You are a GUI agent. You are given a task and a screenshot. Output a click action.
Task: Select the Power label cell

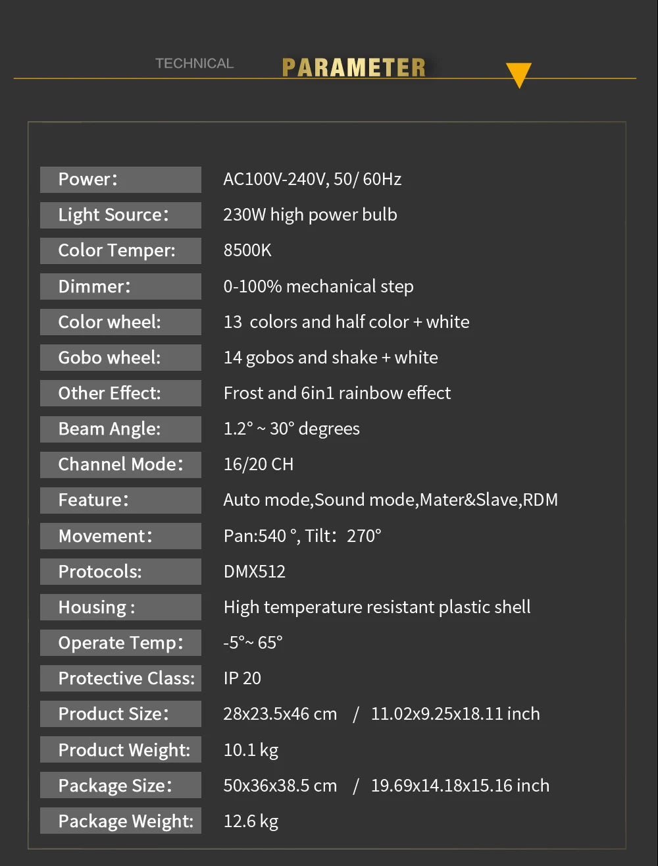click(120, 180)
